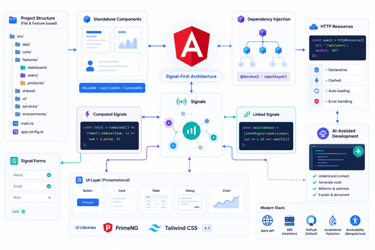Click the Linked Signals chain icon
This screenshot has height=250, width=375.
pyautogui.click(x=247, y=114)
